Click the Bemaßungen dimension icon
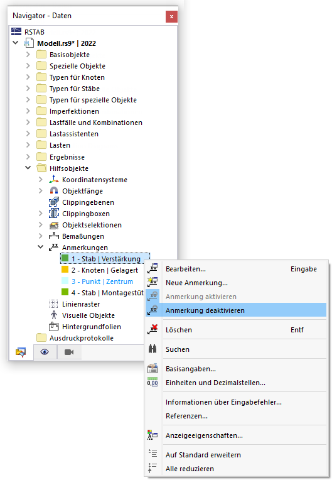The image size is (332, 480). click(54, 236)
